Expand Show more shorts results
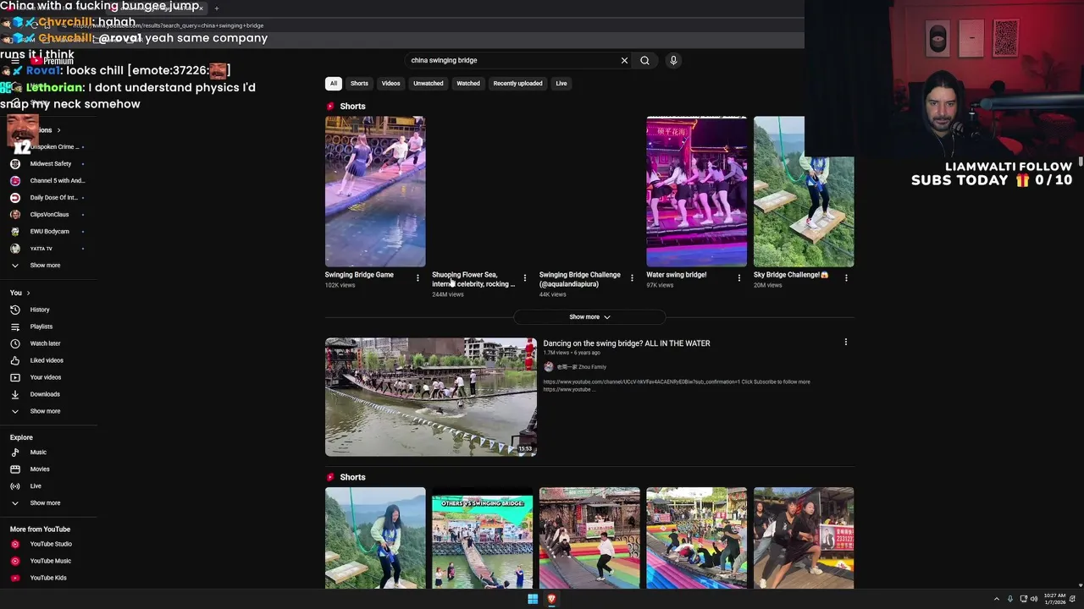1084x609 pixels. (589, 317)
